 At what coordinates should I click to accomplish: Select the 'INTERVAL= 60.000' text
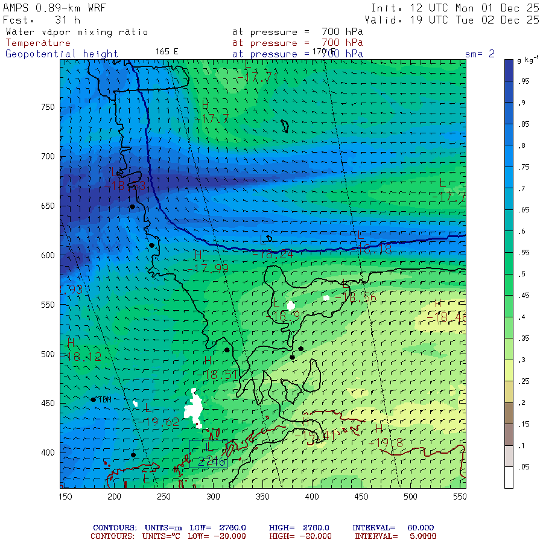[x=393, y=528]
